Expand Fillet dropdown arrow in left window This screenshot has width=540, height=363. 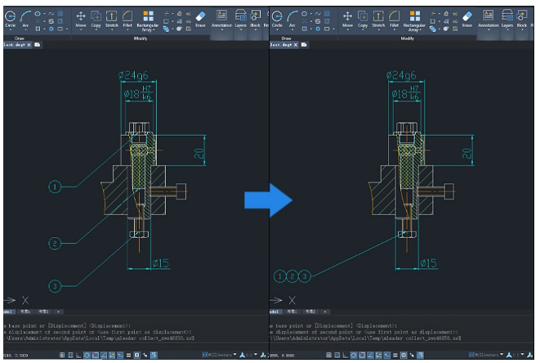[127, 30]
